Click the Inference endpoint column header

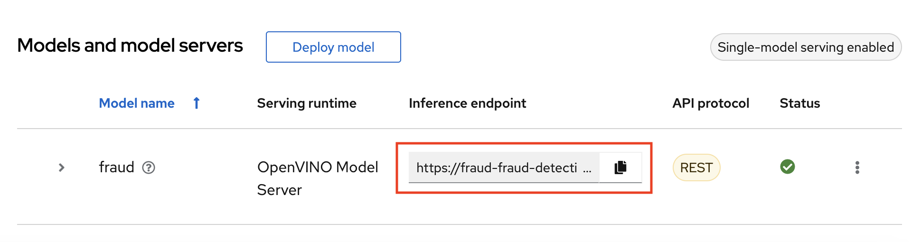click(x=467, y=103)
